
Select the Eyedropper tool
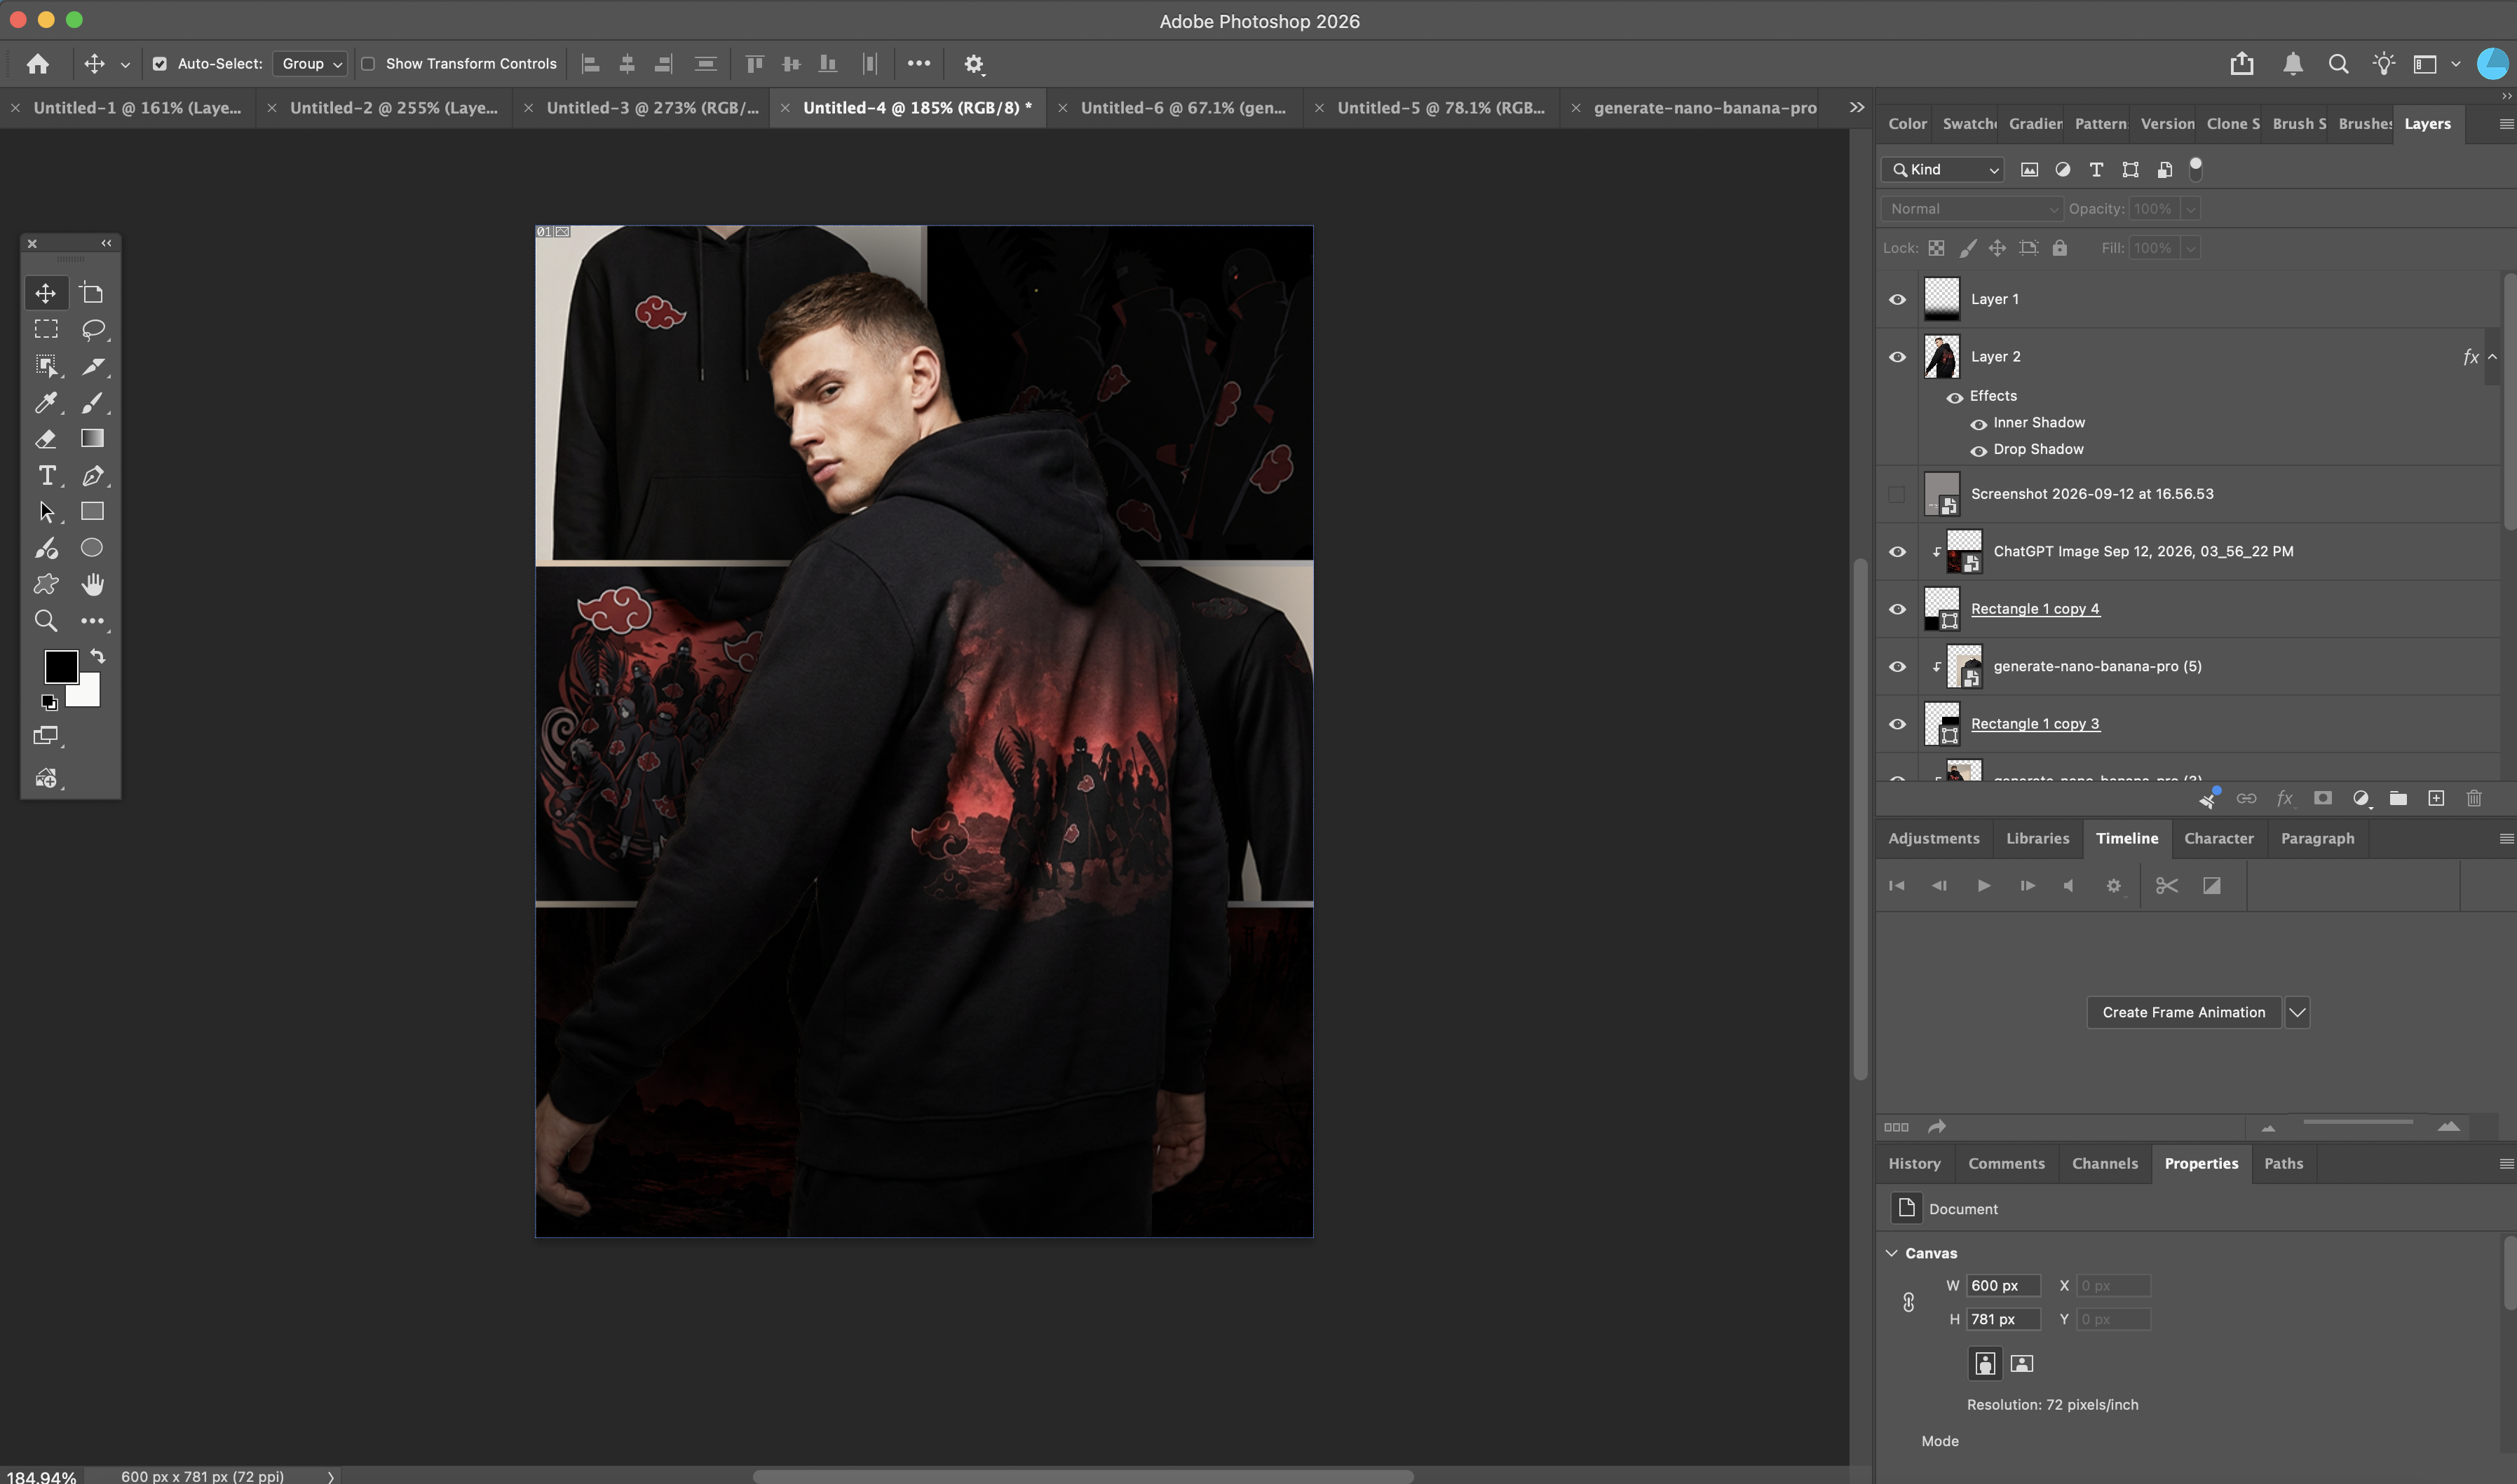pos(46,402)
